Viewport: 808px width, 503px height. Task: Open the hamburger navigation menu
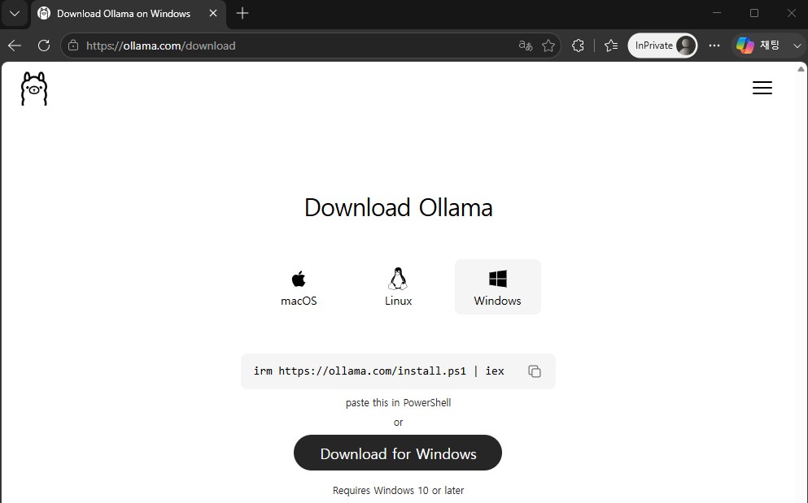(762, 88)
